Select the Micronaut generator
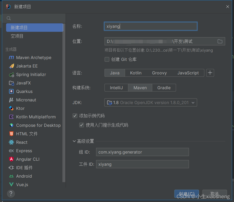 pos(34,100)
